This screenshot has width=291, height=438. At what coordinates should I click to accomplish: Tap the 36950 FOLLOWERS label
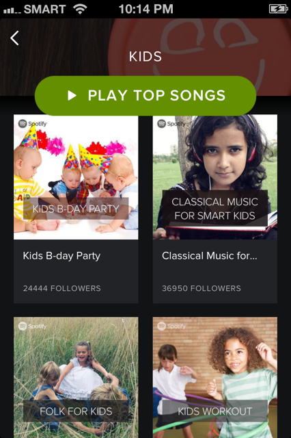[x=202, y=288]
